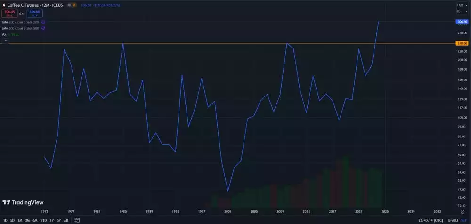Click the 270.00 price axis label
Screen dimensions: 471x224
(x=463, y=33)
